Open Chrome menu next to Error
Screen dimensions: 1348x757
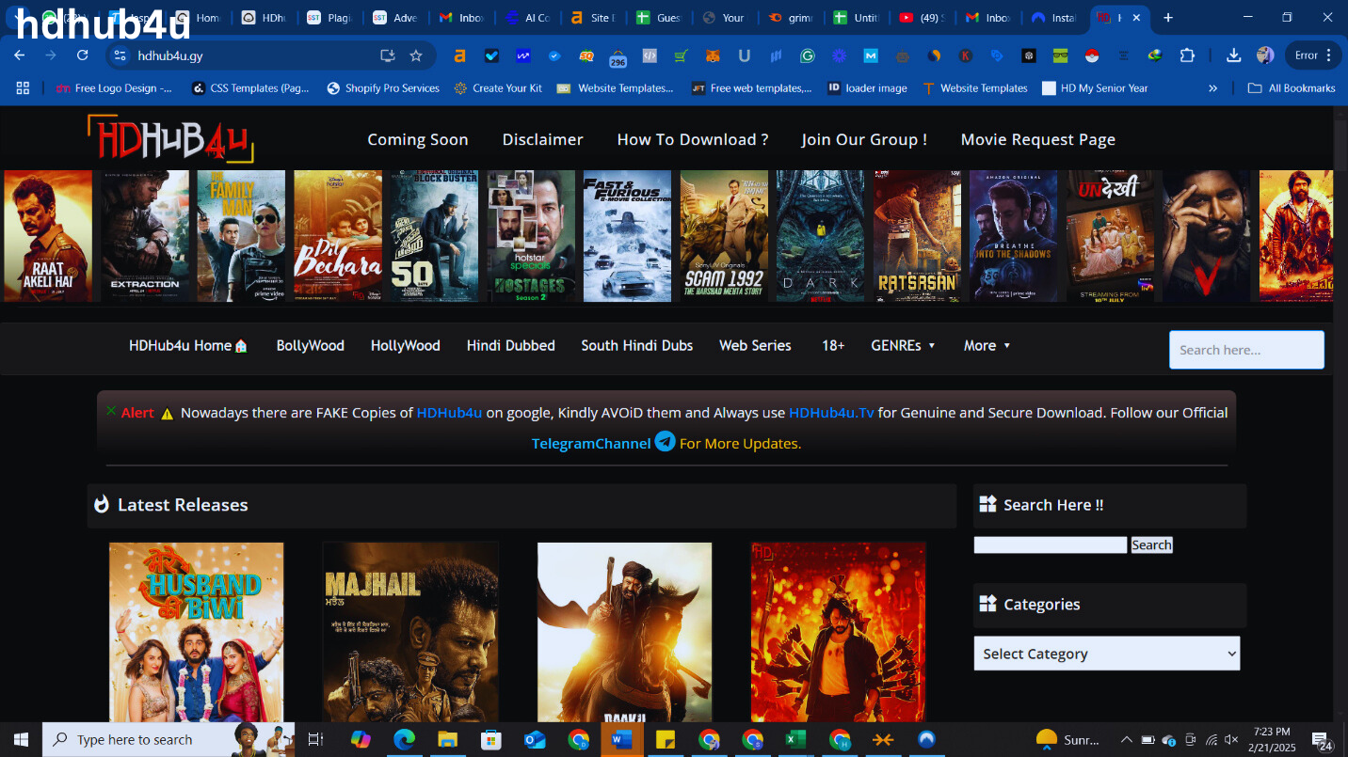(x=1328, y=55)
